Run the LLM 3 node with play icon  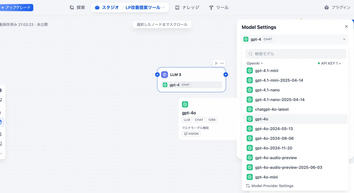point(216,63)
